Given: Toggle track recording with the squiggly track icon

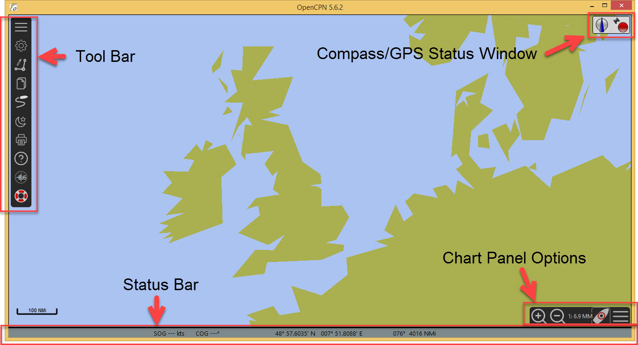Looking at the screenshot, I should click(x=21, y=102).
